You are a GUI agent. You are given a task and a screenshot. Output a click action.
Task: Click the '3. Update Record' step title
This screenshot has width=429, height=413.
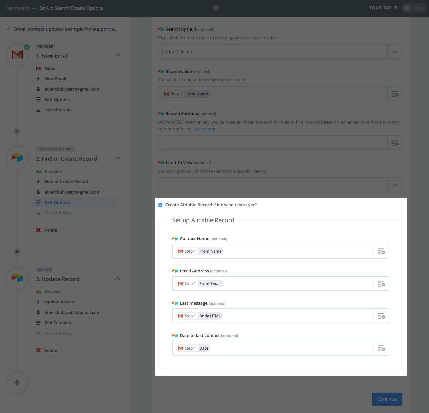(x=58, y=279)
